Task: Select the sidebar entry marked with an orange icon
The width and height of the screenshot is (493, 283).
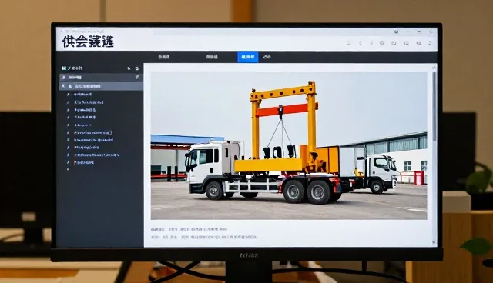Action: [x=84, y=162]
